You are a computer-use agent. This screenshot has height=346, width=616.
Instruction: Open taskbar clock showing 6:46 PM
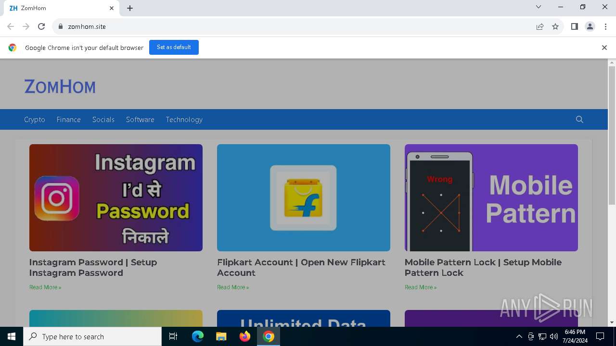(575, 336)
